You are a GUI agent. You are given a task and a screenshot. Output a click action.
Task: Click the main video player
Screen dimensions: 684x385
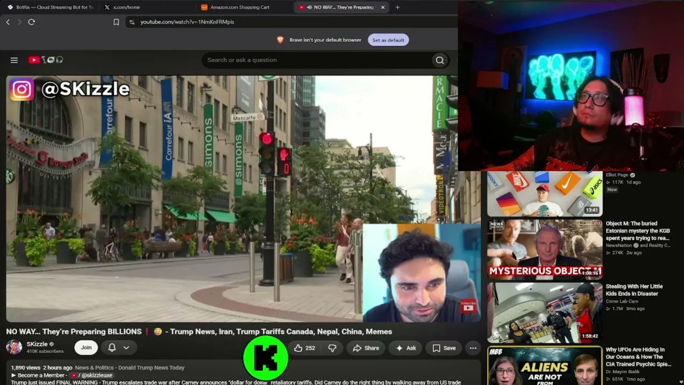pyautogui.click(x=243, y=199)
